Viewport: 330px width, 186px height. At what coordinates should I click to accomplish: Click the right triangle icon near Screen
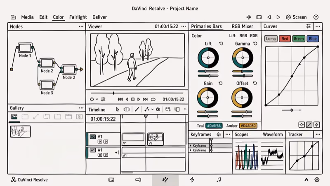[278, 17]
